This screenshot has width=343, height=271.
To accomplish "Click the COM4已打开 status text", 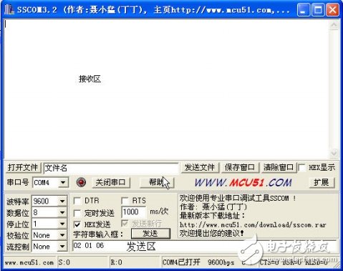I will (x=181, y=262).
